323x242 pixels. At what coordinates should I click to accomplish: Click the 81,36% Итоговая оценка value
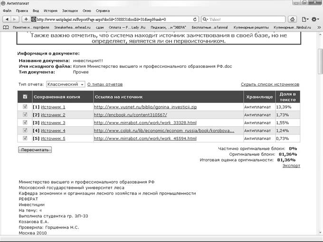click(286, 160)
